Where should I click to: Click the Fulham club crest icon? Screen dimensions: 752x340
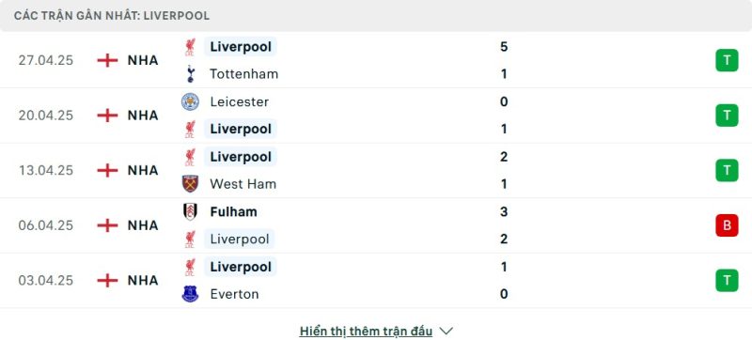[191, 211]
